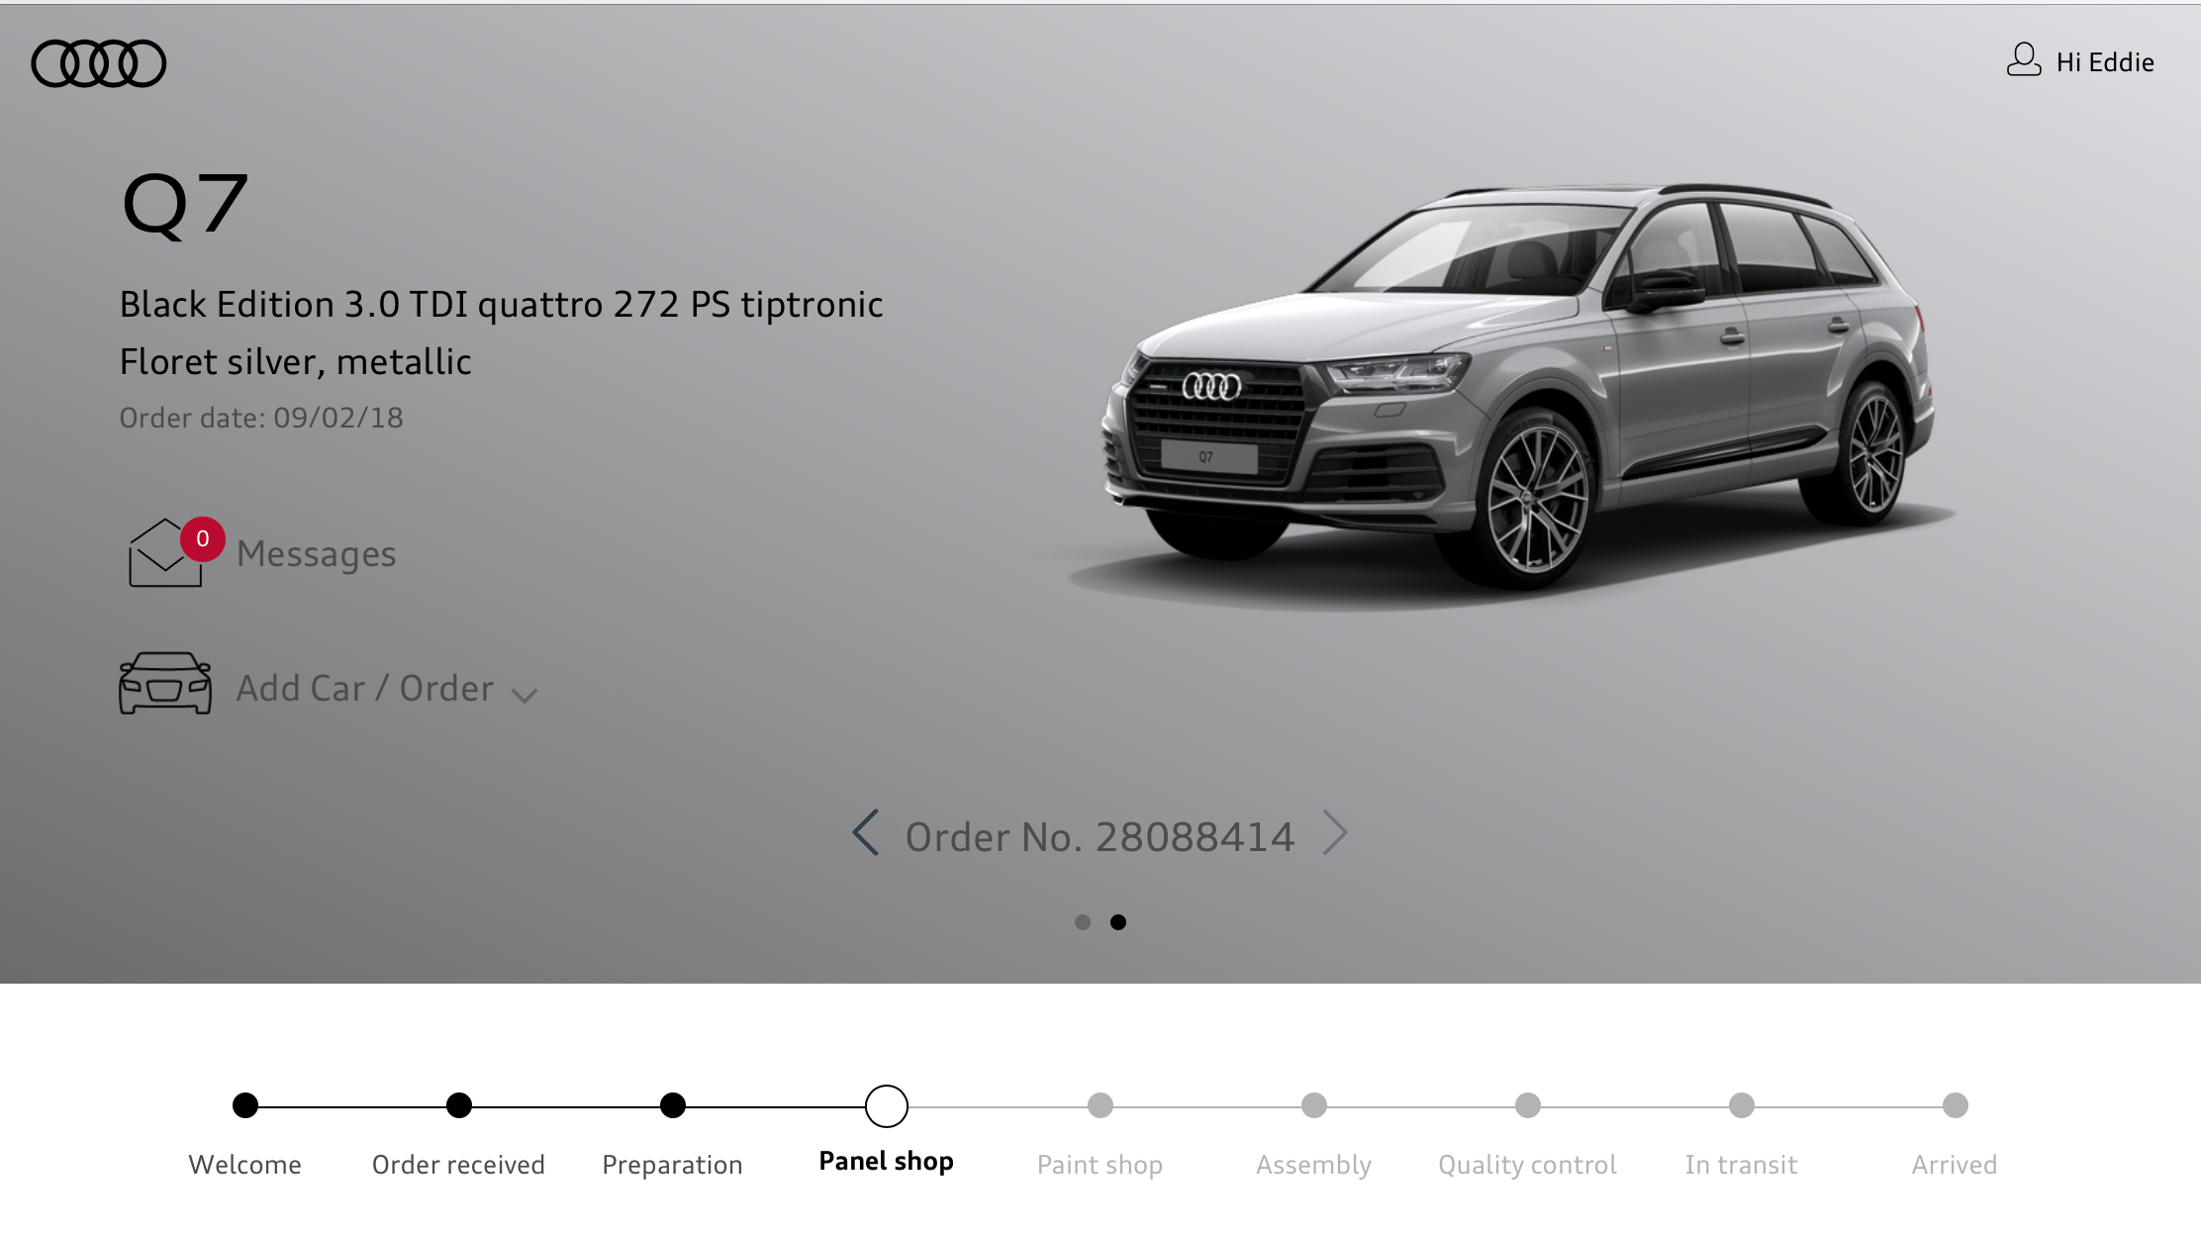Click the In transit step dot

(x=1742, y=1105)
